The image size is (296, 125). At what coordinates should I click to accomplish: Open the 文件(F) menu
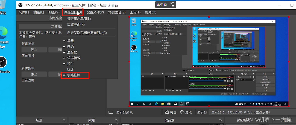click(24, 12)
